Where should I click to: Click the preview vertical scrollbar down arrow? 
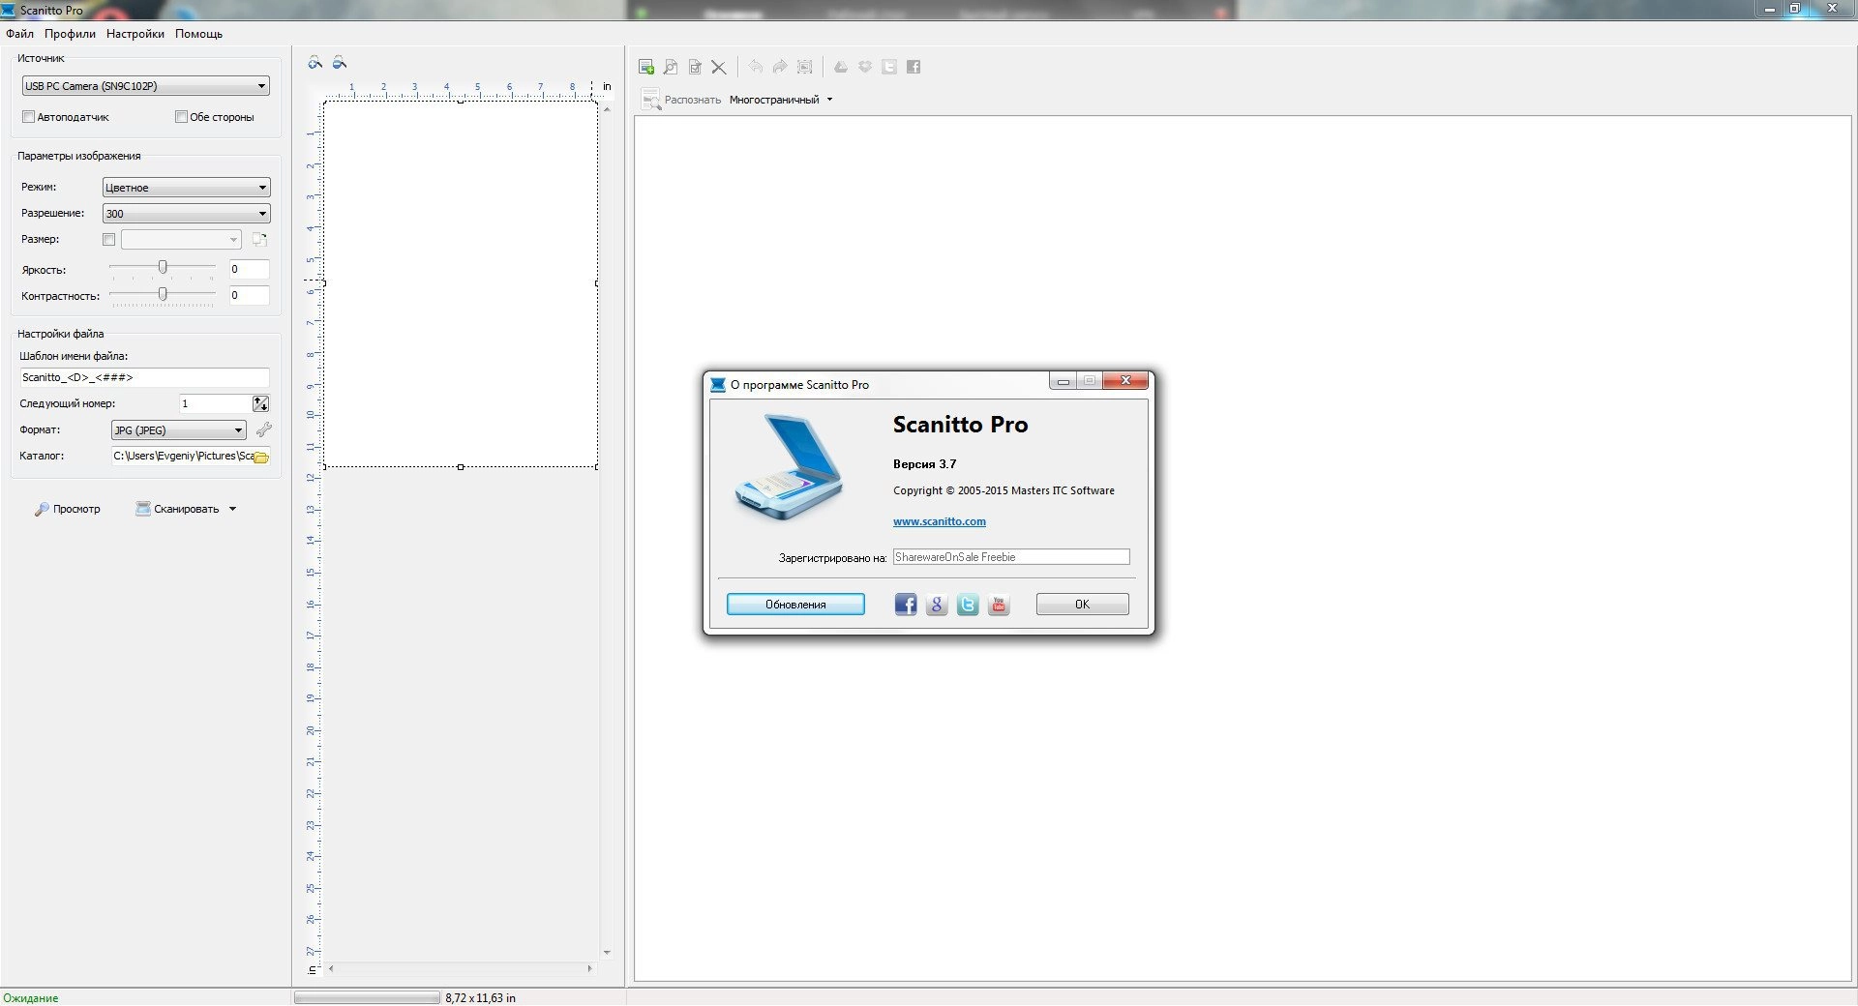[607, 953]
